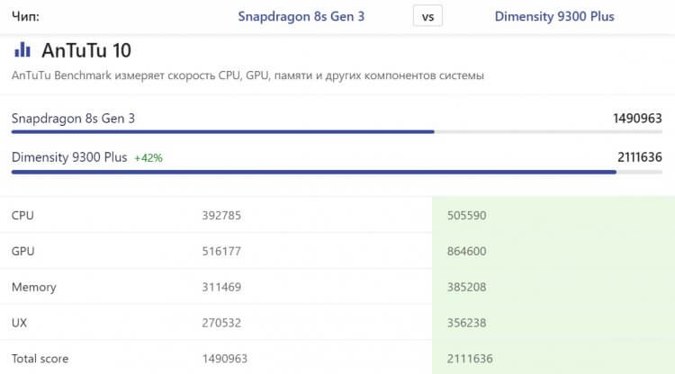Select UX value 356238

(x=466, y=323)
